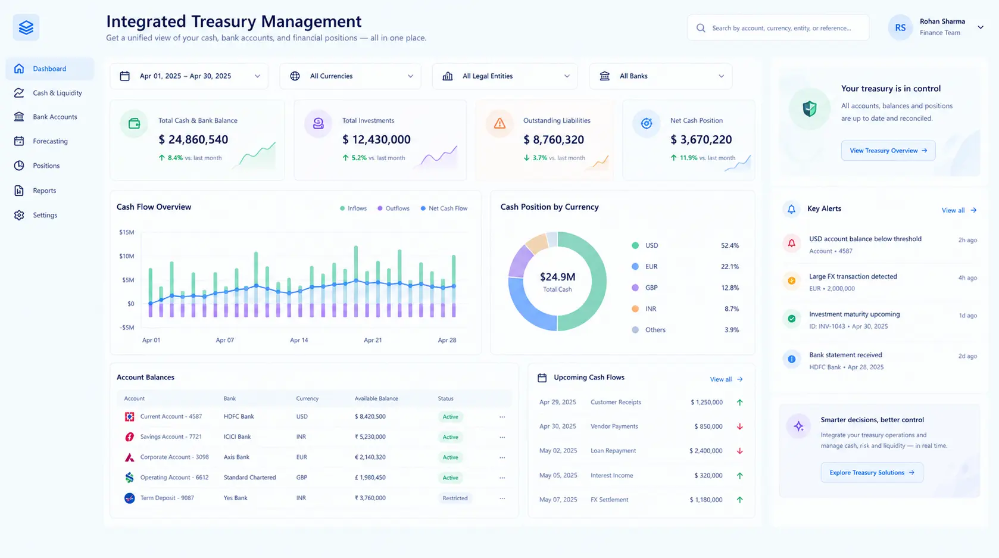
Task: Click the green check icon for Investment maturity
Action: click(x=792, y=319)
